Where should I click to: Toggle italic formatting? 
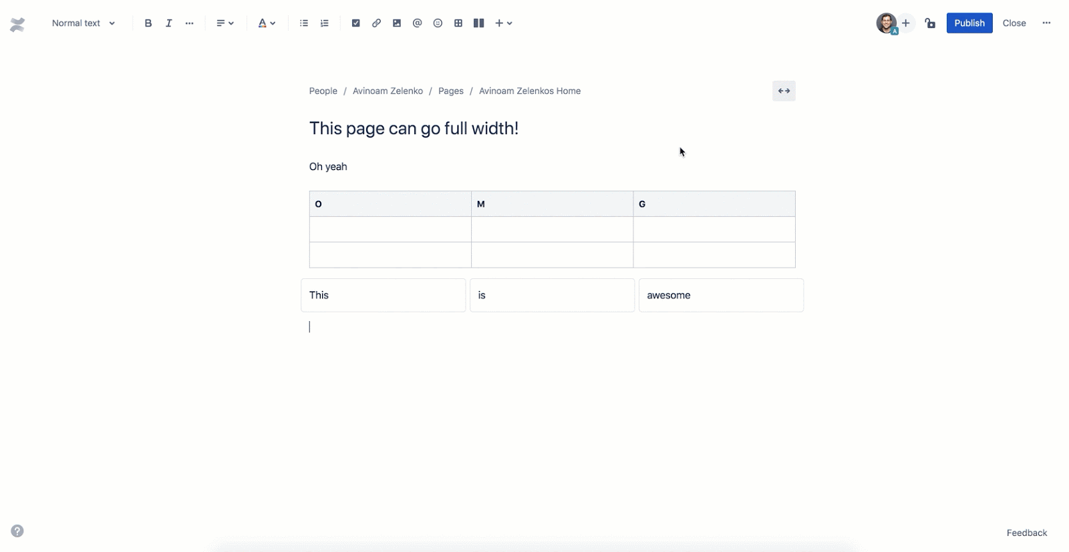[x=168, y=23]
